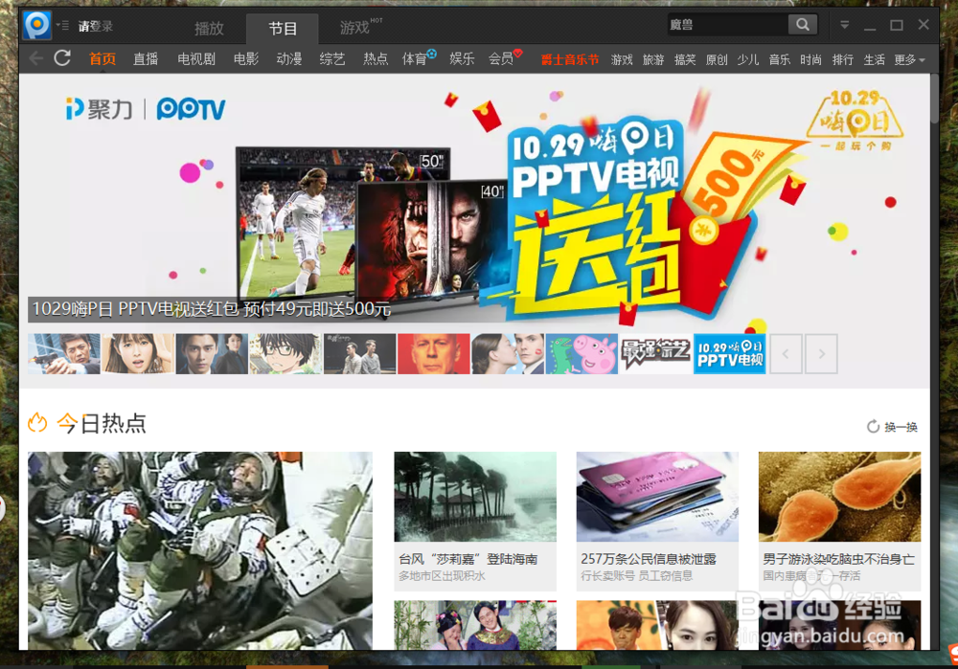The width and height of the screenshot is (958, 669).
Task: Open the 时尚 channel link
Action: (810, 60)
